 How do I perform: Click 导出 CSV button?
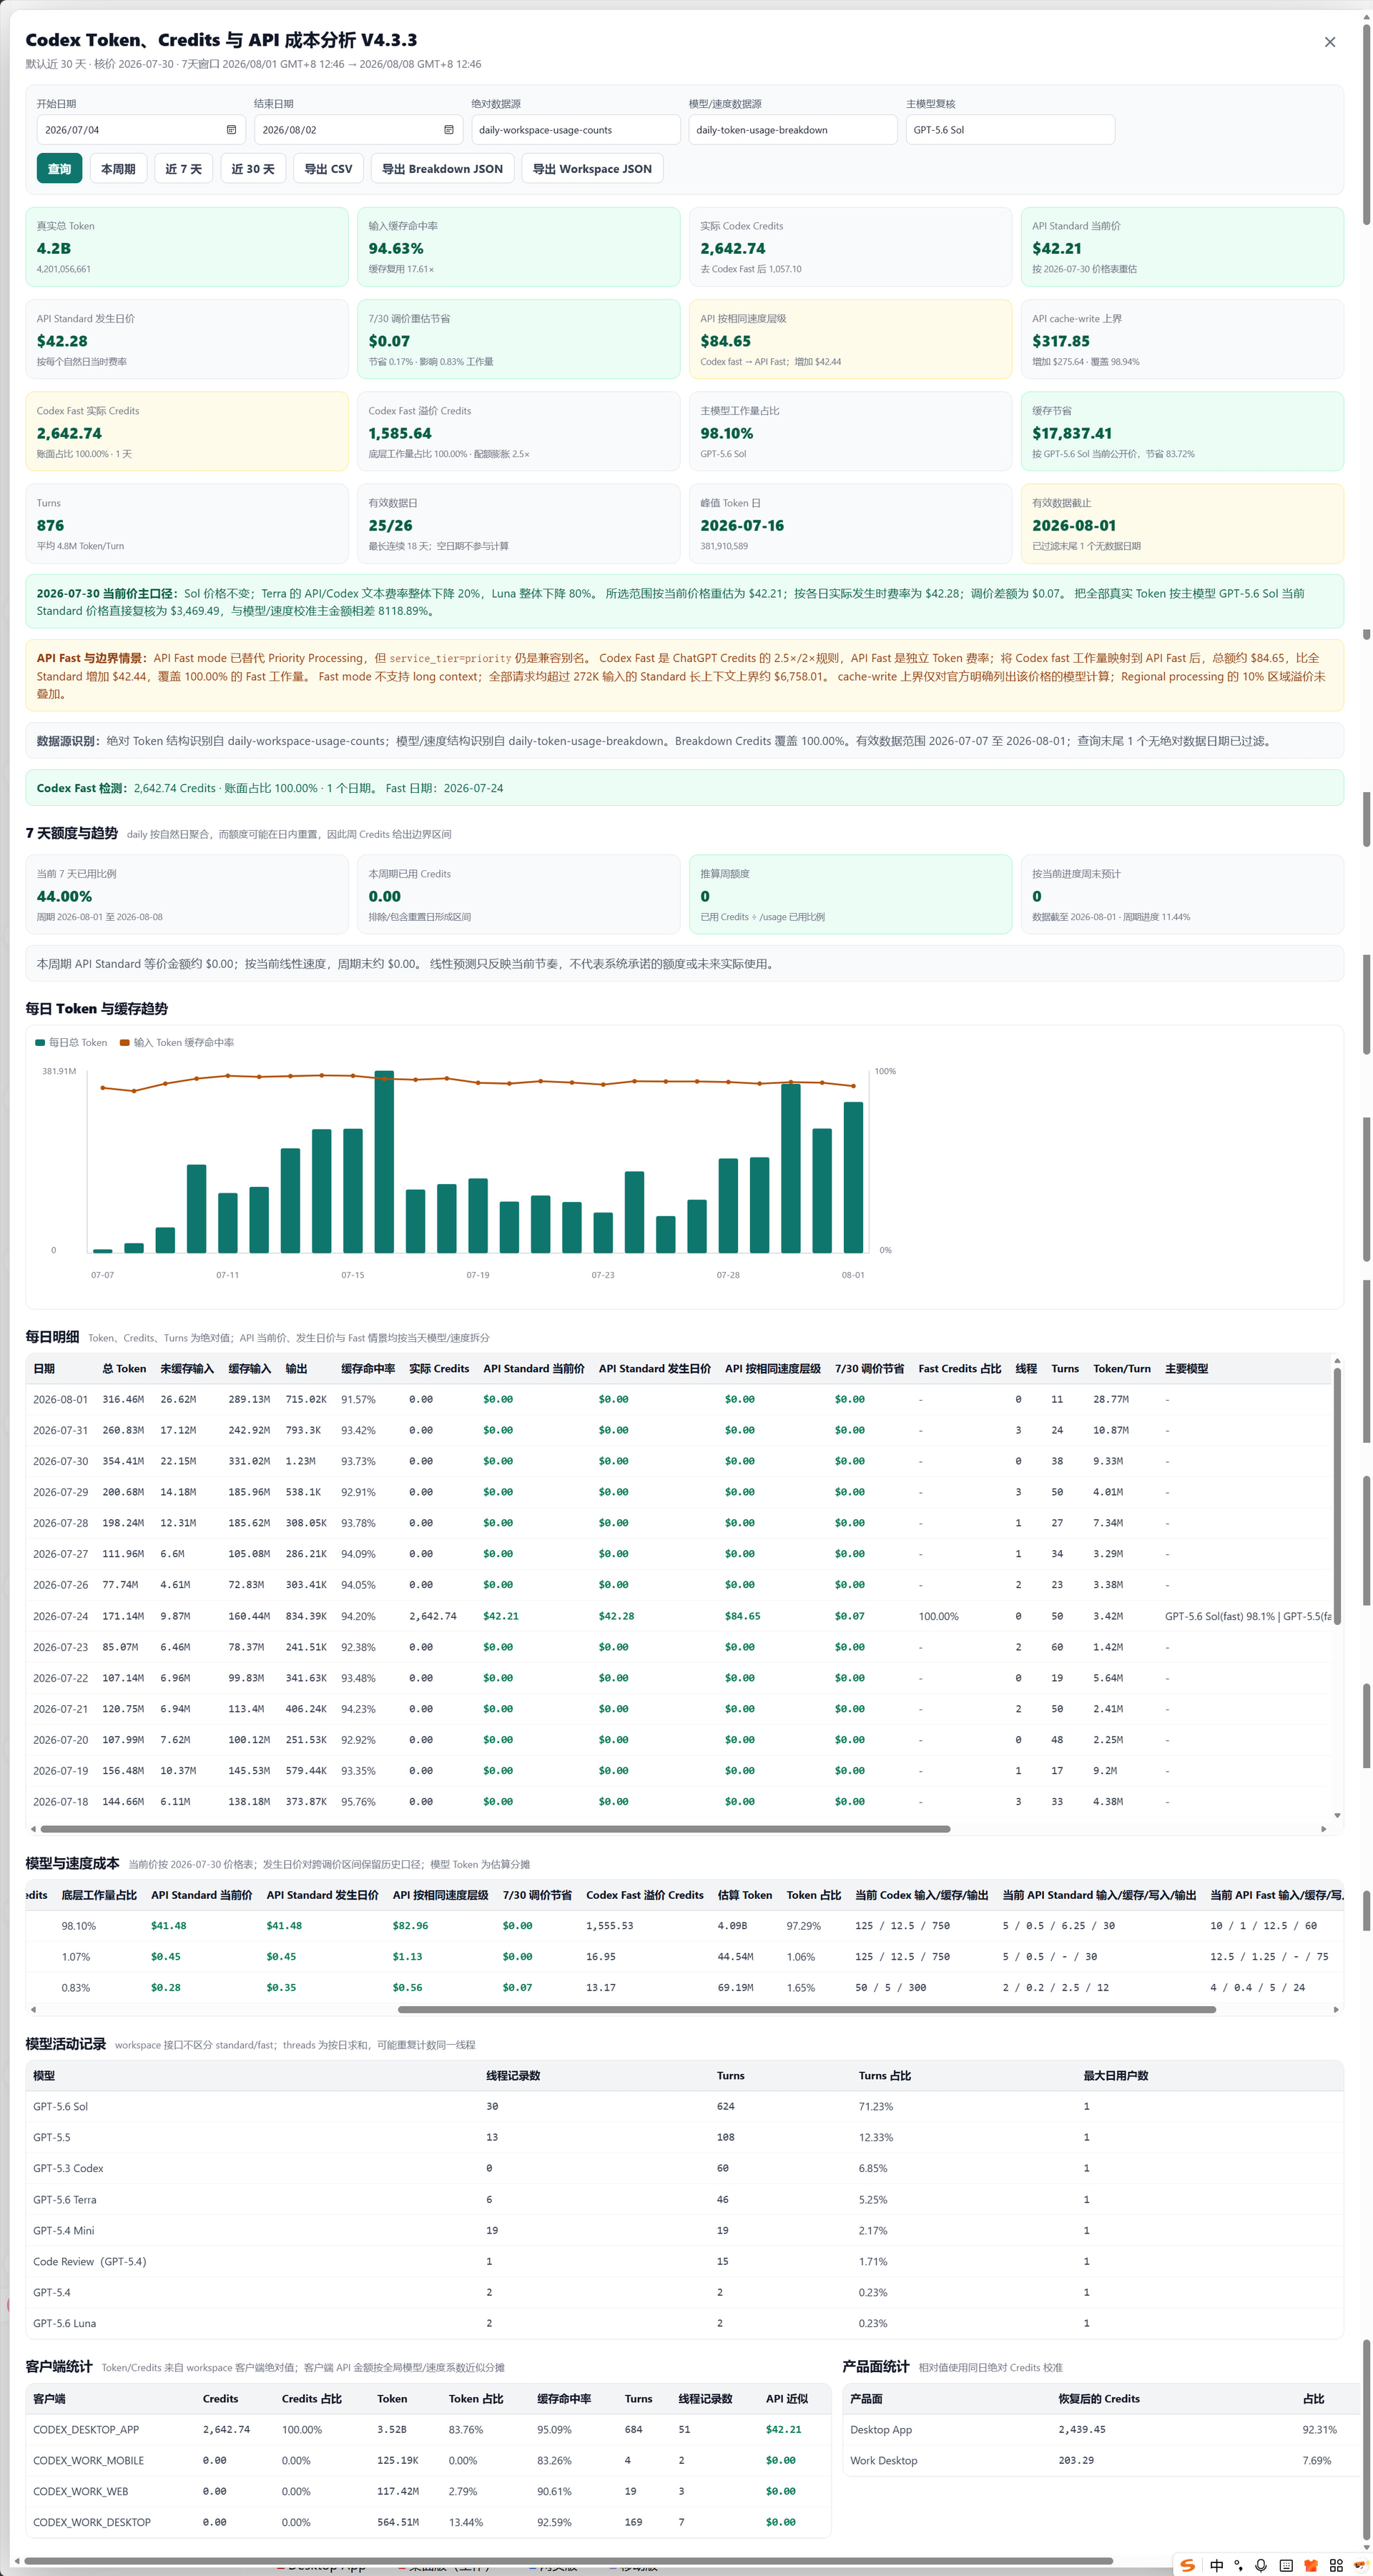[328, 169]
